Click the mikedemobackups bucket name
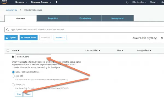Screen dimensions: 164x99 [33, 10]
